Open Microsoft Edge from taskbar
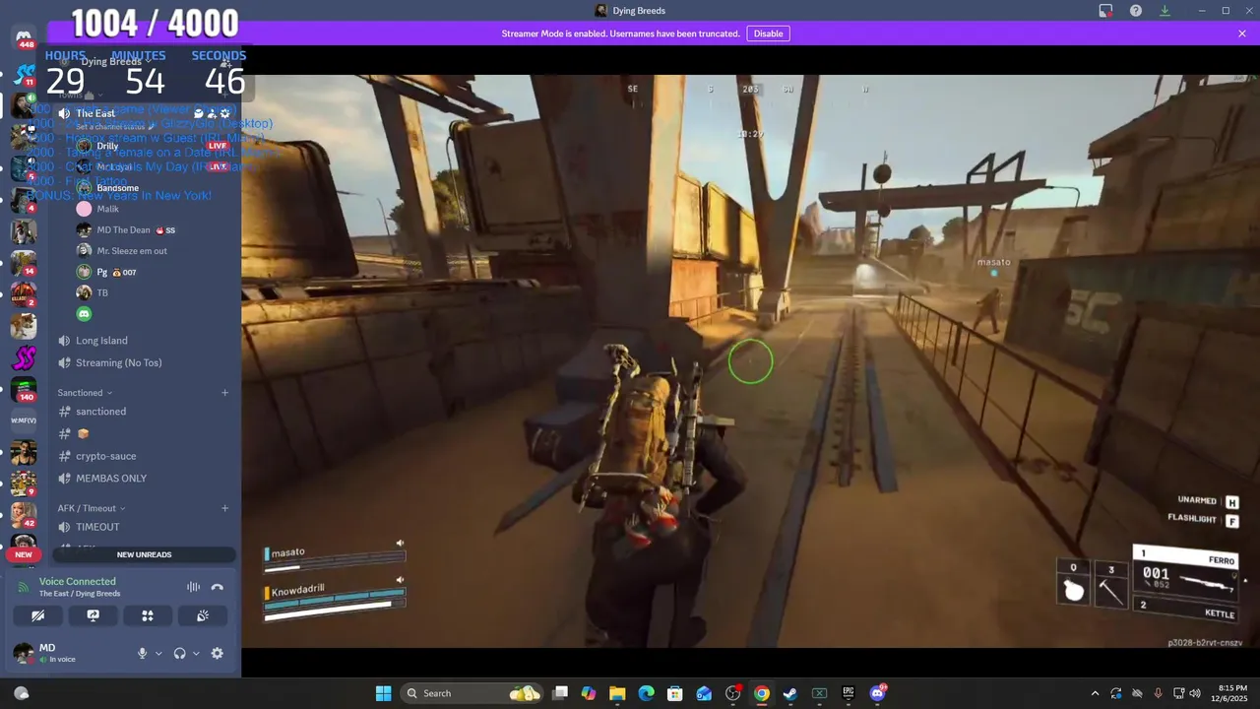 646,693
